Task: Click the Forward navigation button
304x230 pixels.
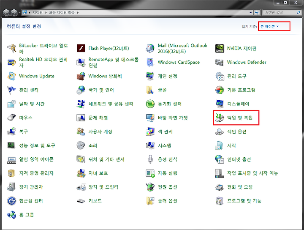Action: click(x=14, y=13)
